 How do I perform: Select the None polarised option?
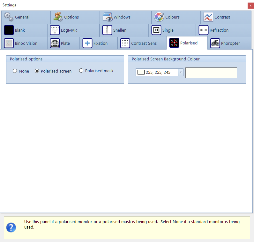pyautogui.click(x=15, y=71)
